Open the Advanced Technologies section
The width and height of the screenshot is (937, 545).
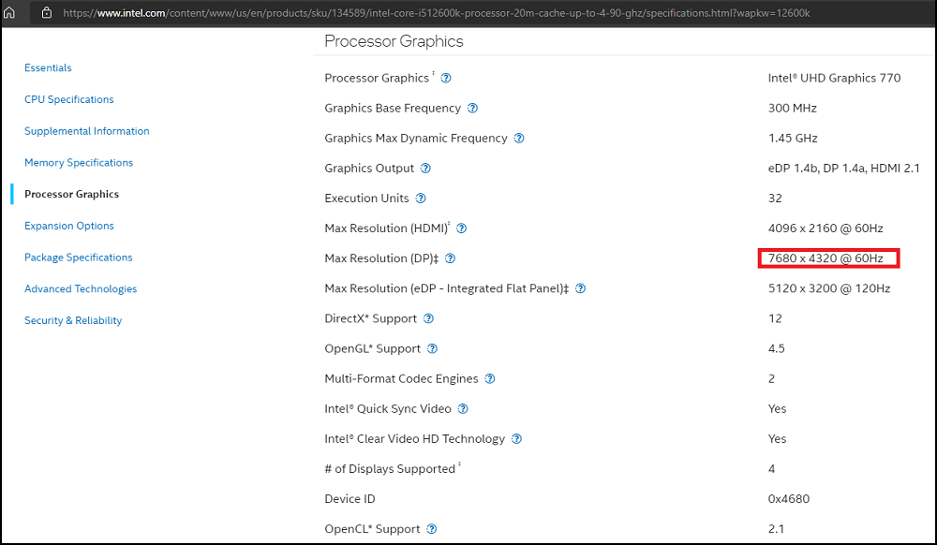click(x=81, y=288)
